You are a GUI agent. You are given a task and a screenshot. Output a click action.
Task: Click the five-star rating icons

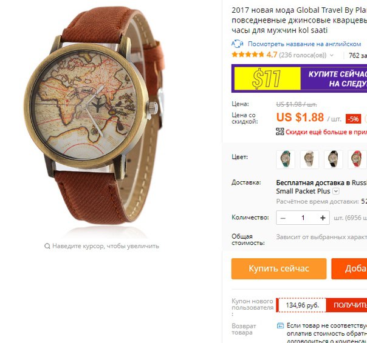[248, 55]
